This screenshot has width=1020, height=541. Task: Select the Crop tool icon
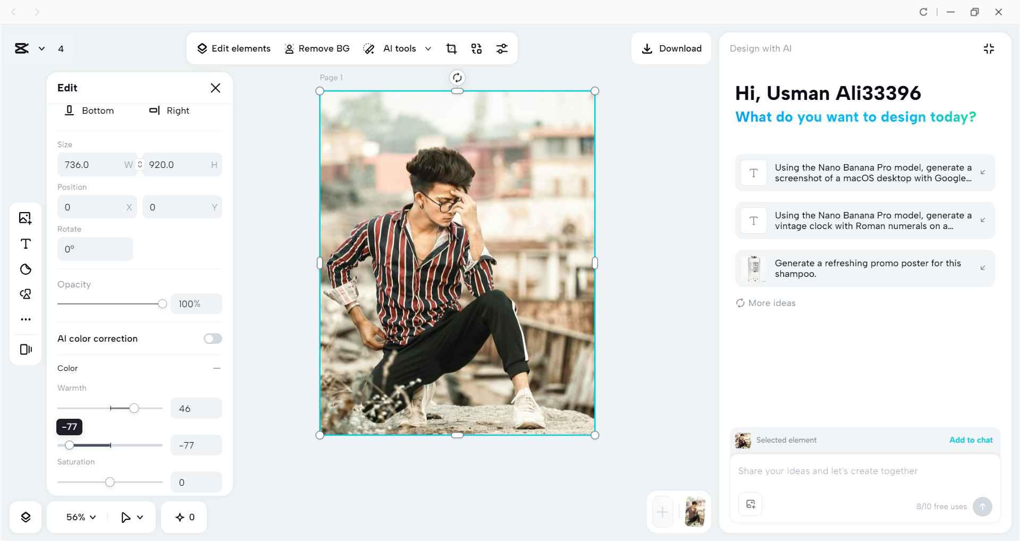451,48
